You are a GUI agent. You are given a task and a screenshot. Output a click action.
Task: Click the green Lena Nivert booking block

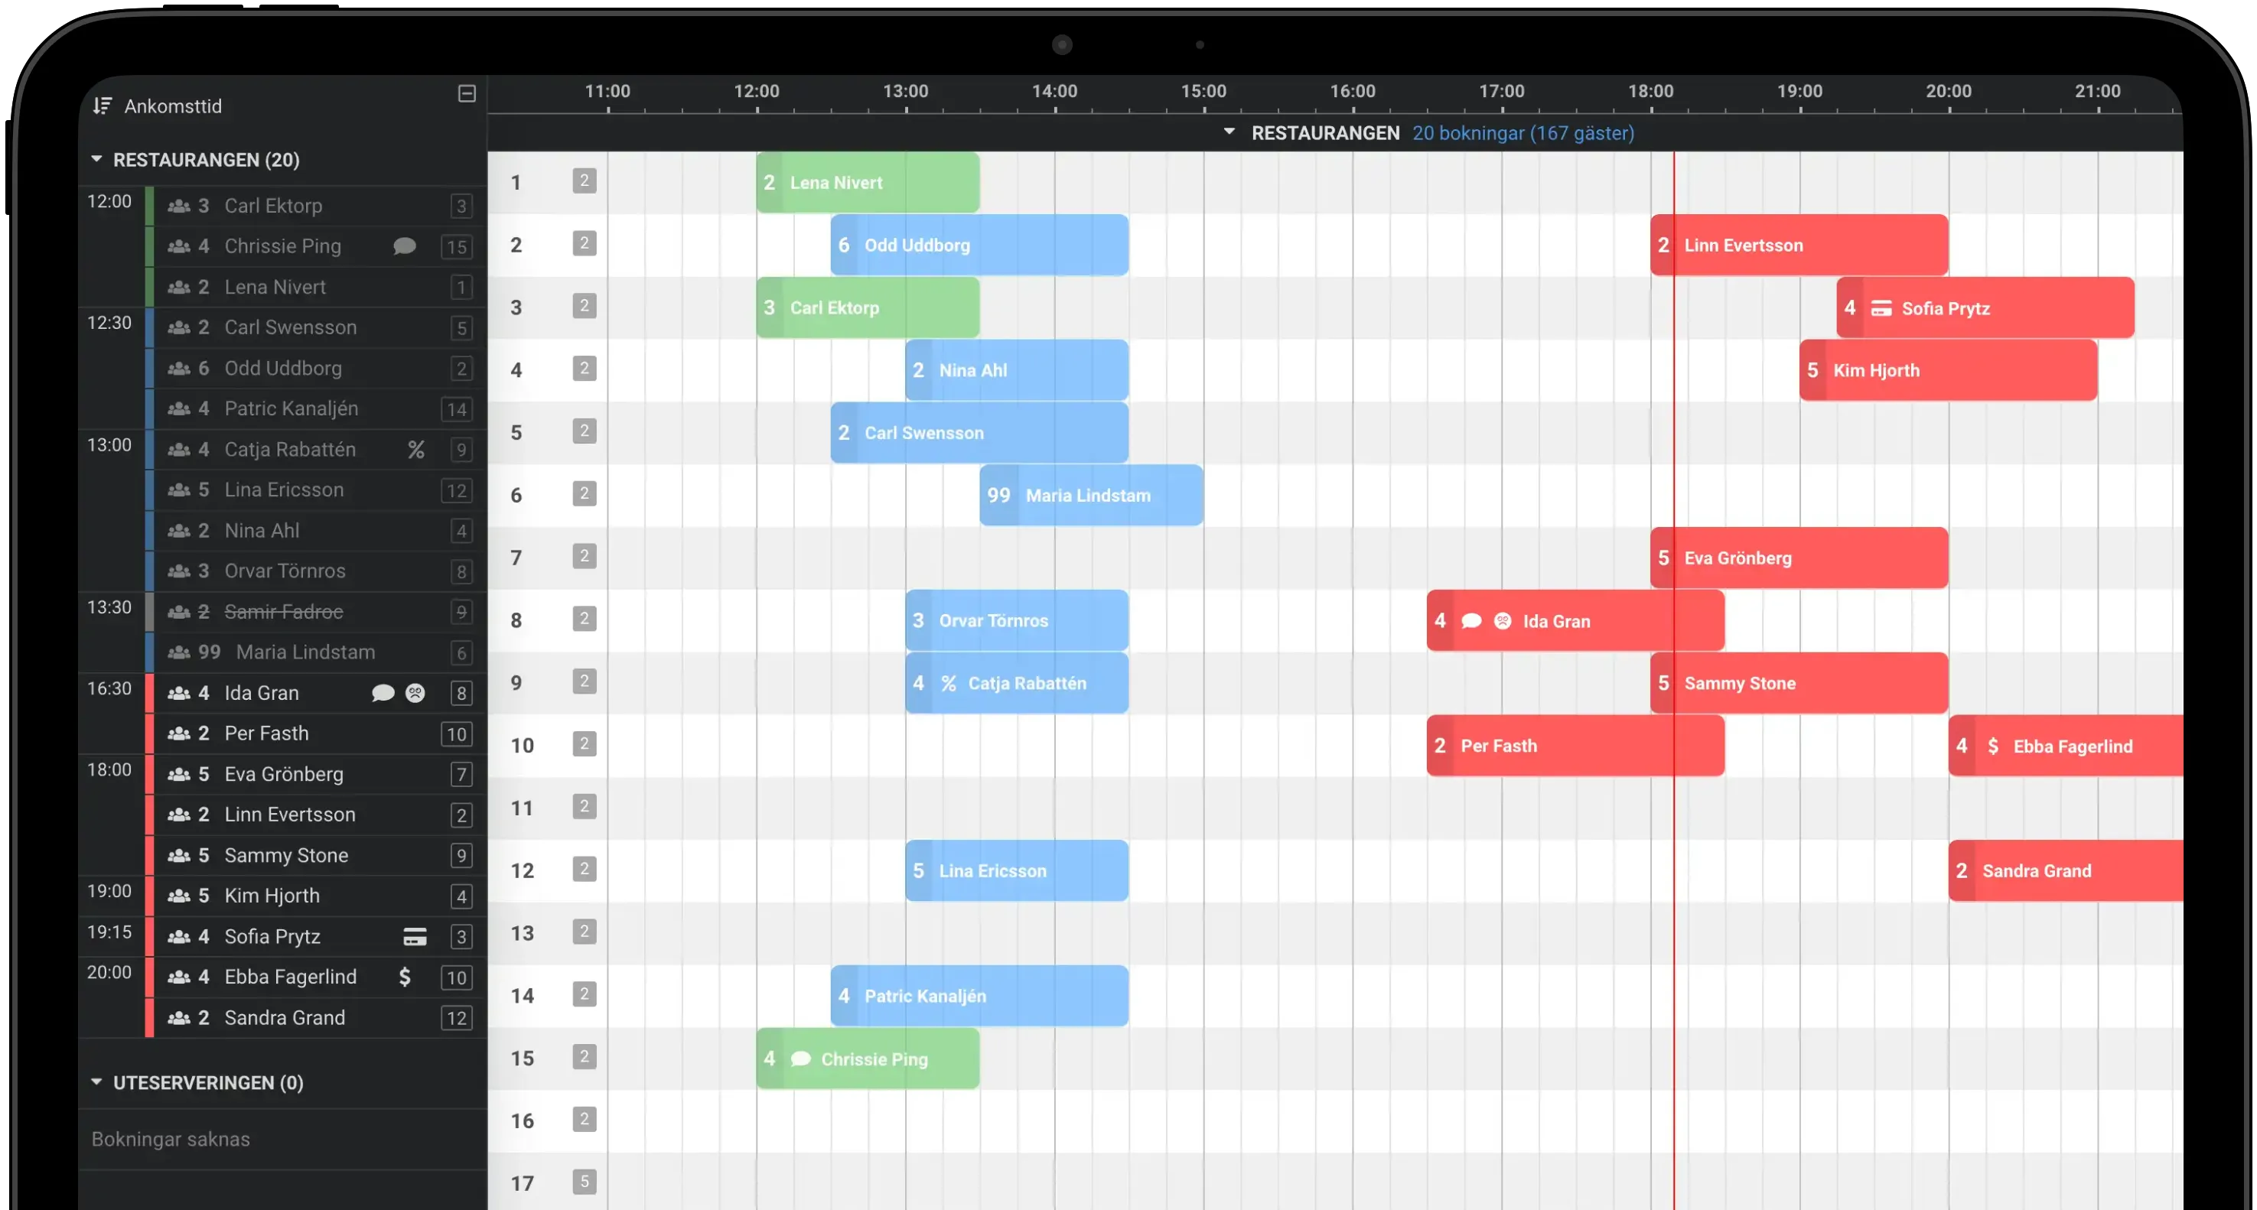(868, 182)
